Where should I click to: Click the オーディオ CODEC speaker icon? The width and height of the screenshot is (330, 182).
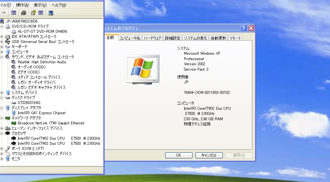(13, 67)
